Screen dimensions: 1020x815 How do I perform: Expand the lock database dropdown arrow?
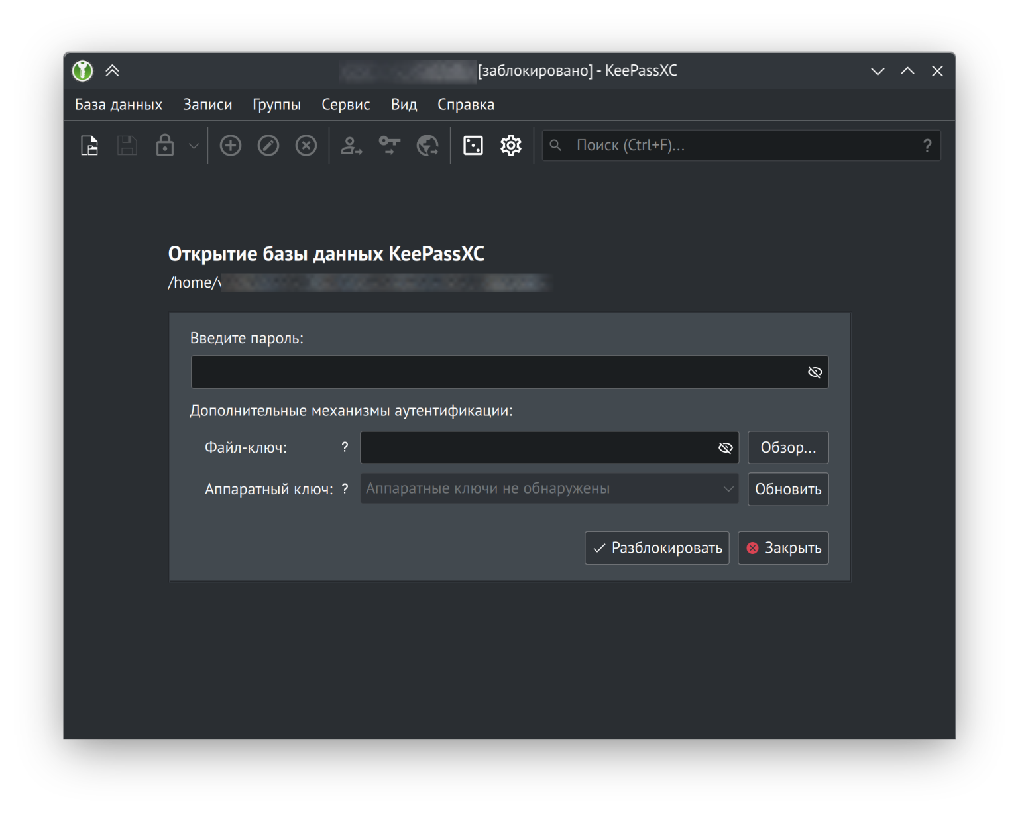(194, 146)
